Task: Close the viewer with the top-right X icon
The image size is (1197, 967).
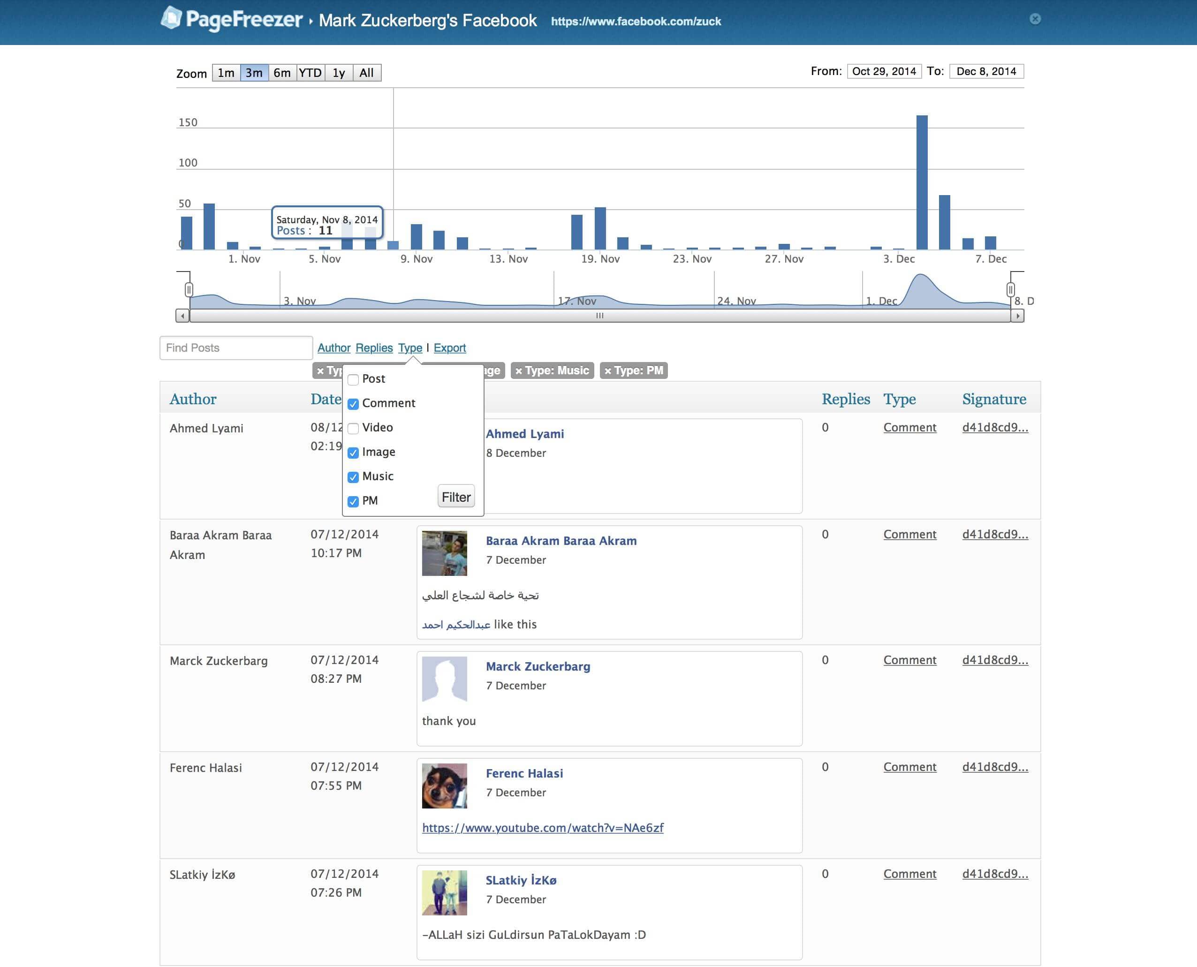Action: (1035, 19)
